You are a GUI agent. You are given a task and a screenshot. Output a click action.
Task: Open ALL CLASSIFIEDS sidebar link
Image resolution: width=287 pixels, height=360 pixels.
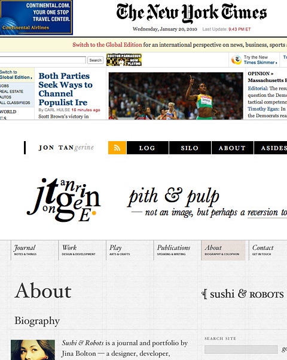pos(15,103)
